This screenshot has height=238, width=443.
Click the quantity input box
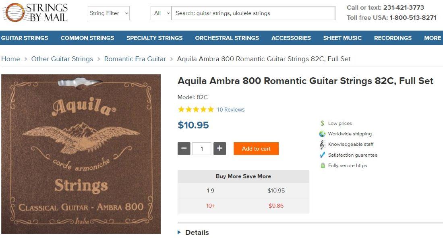(x=202, y=149)
